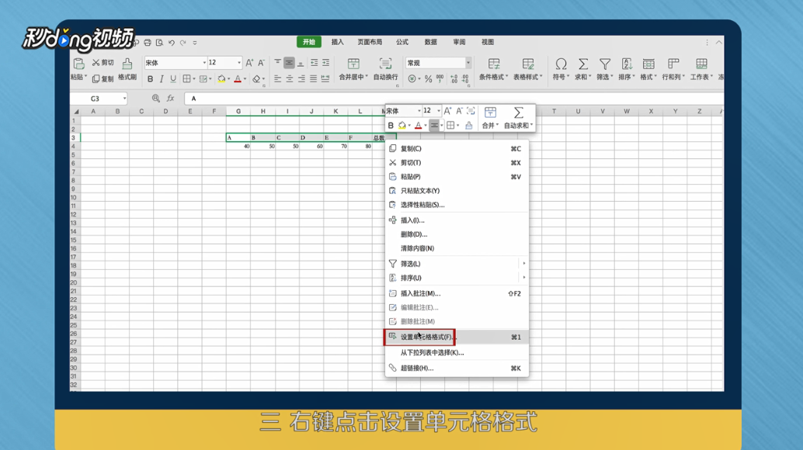Pick the red font color swatch

[x=237, y=78]
